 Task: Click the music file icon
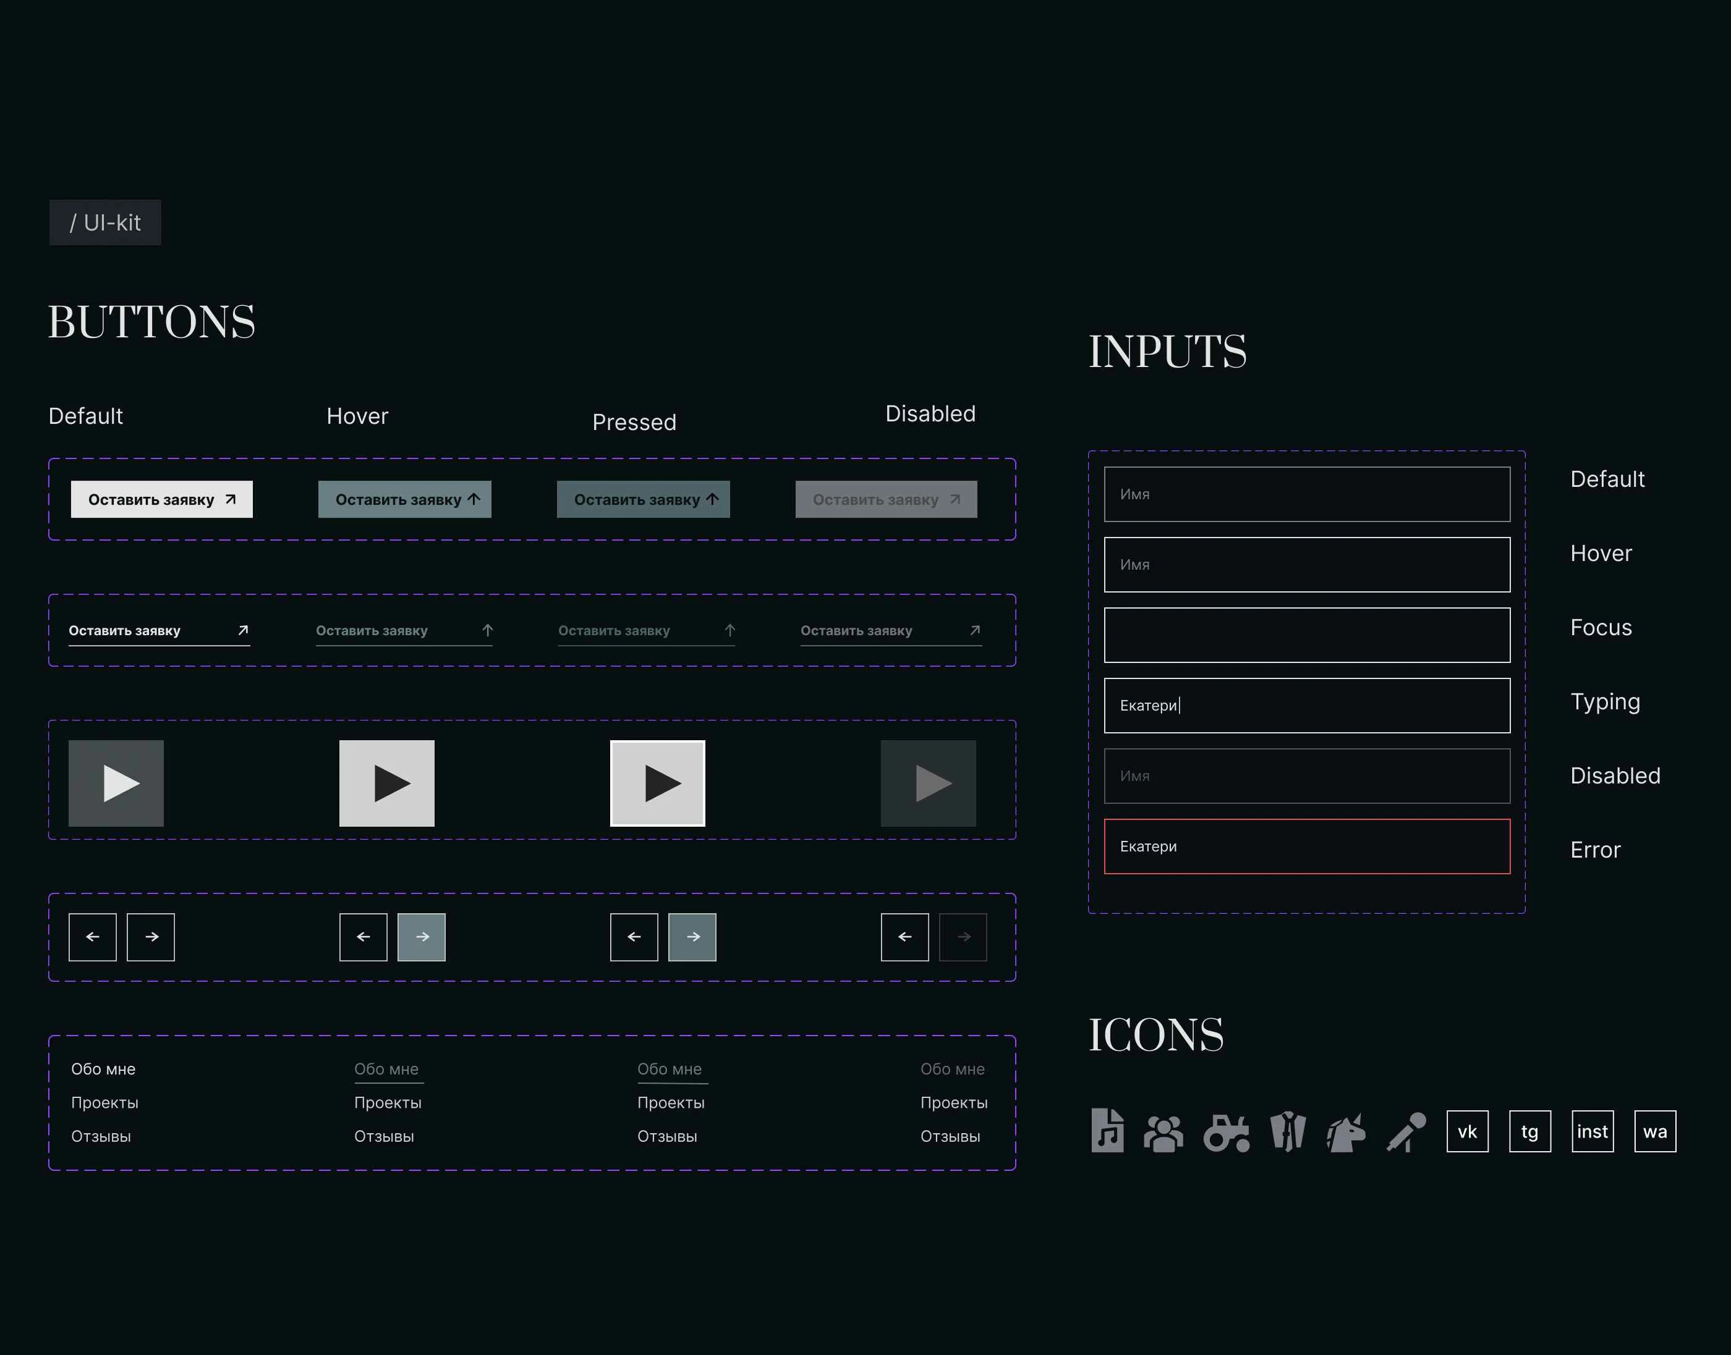[1107, 1131]
